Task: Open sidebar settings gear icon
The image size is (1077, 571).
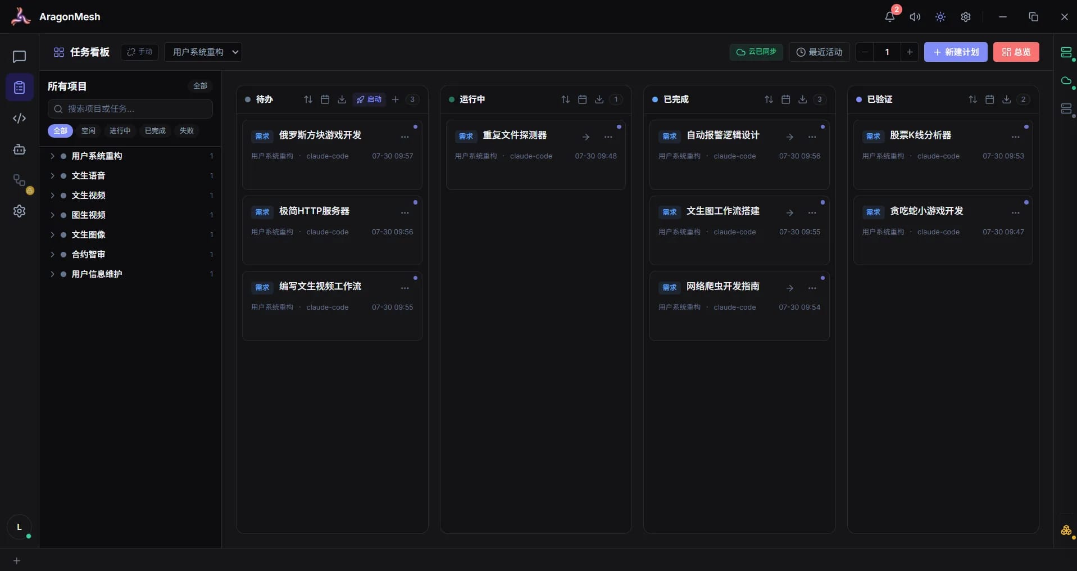Action: [x=19, y=211]
